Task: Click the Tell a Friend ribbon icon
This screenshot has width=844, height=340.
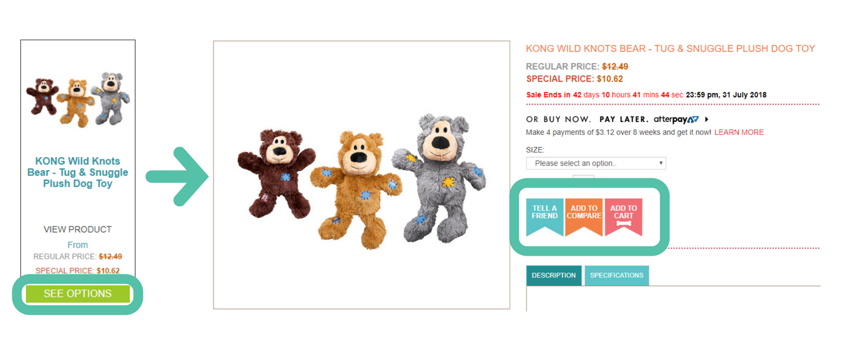Action: (545, 216)
